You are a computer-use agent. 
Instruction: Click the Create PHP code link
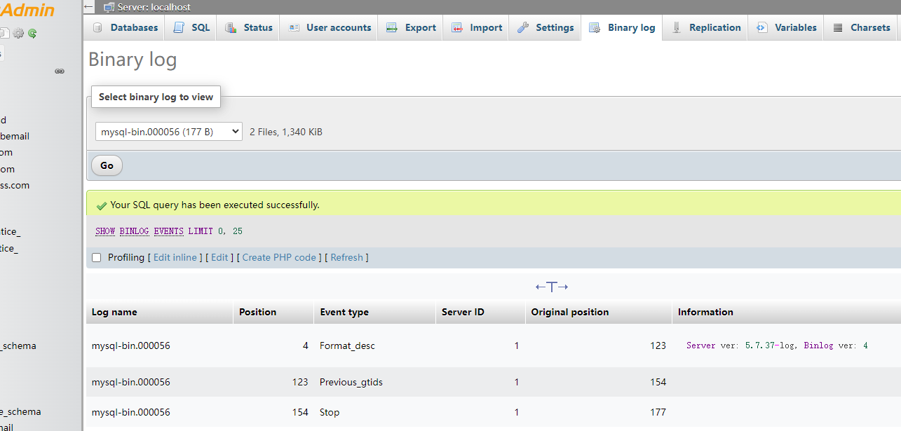click(x=279, y=257)
